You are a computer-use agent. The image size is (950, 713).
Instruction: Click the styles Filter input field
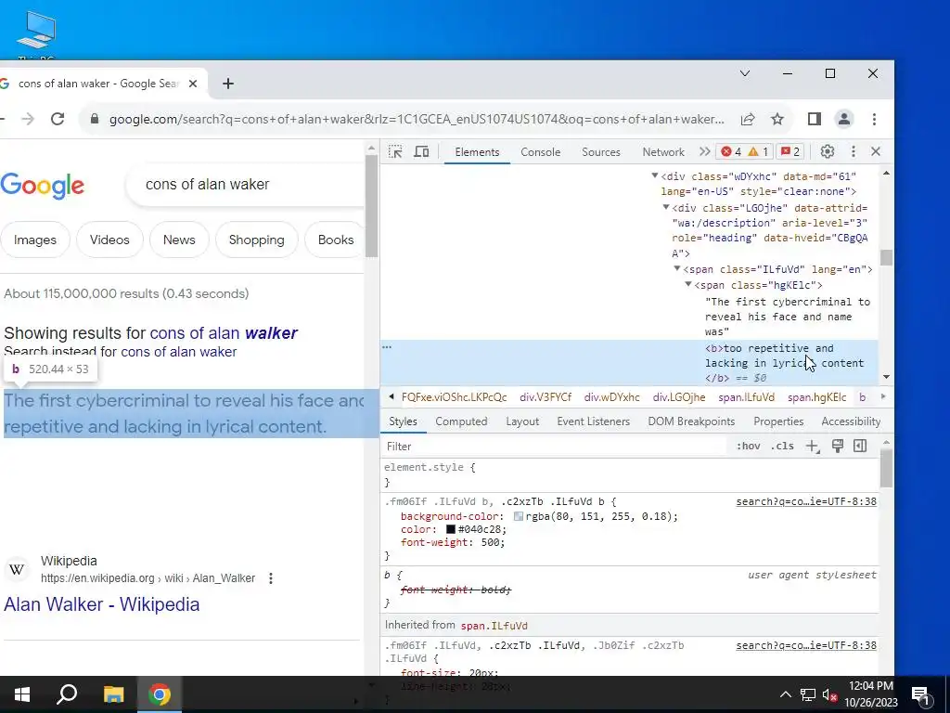[x=555, y=447]
